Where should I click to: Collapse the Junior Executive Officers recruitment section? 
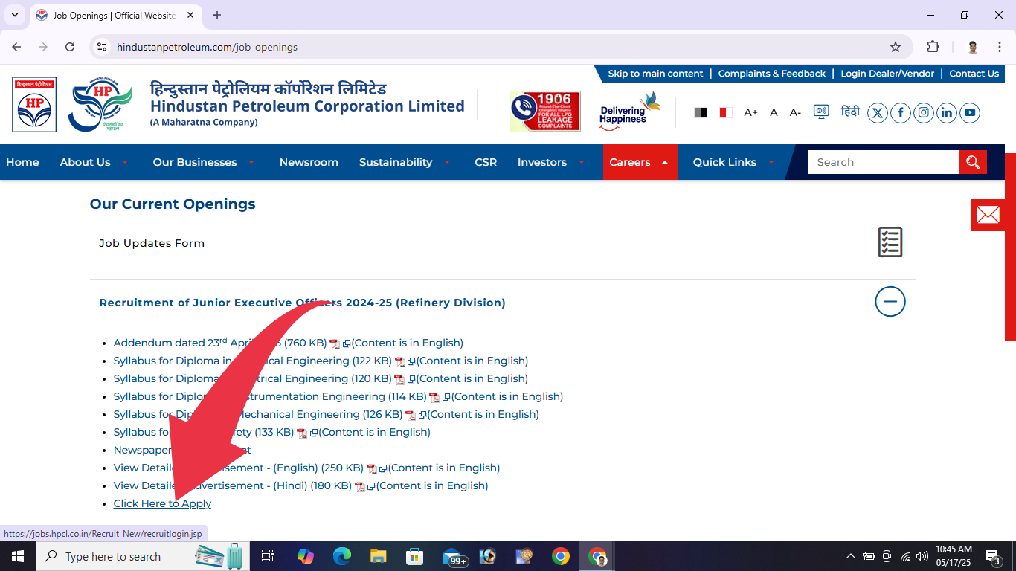pyautogui.click(x=890, y=302)
